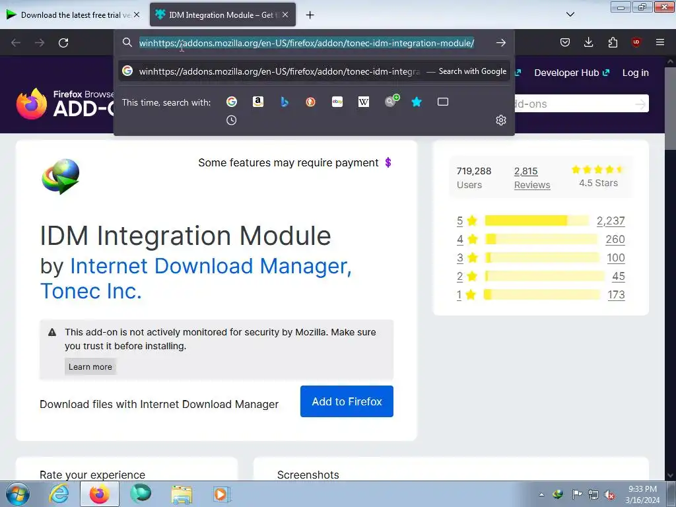The width and height of the screenshot is (676, 507).
Task: Search this time with Google
Action: pyautogui.click(x=232, y=102)
